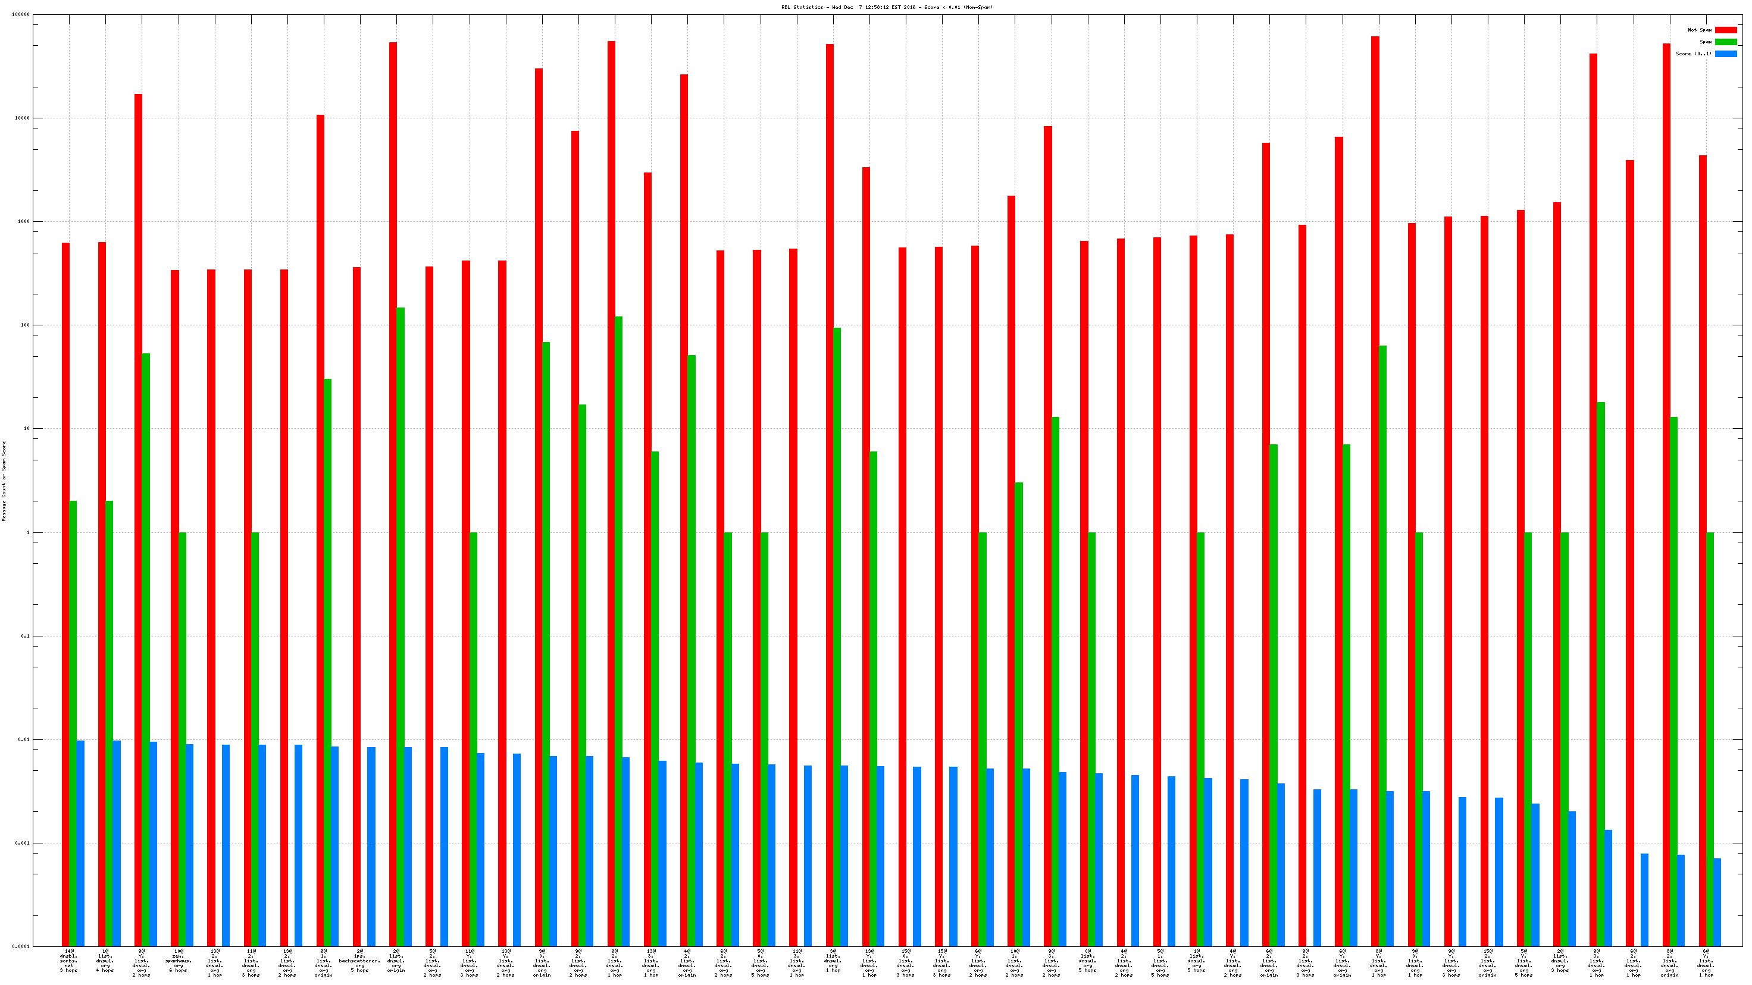This screenshot has width=1752, height=985.
Task: Click the 100000 y-axis tick label
Action: [x=20, y=15]
